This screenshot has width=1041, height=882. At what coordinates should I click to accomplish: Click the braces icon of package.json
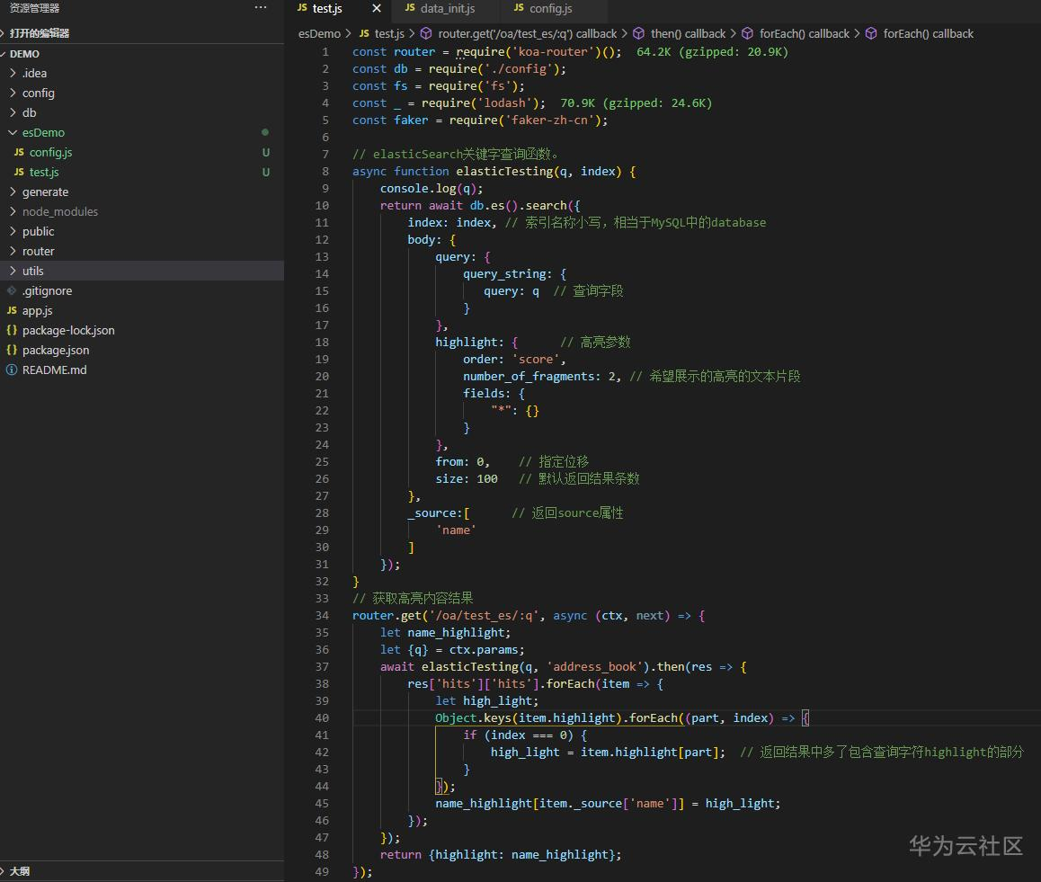(x=12, y=350)
